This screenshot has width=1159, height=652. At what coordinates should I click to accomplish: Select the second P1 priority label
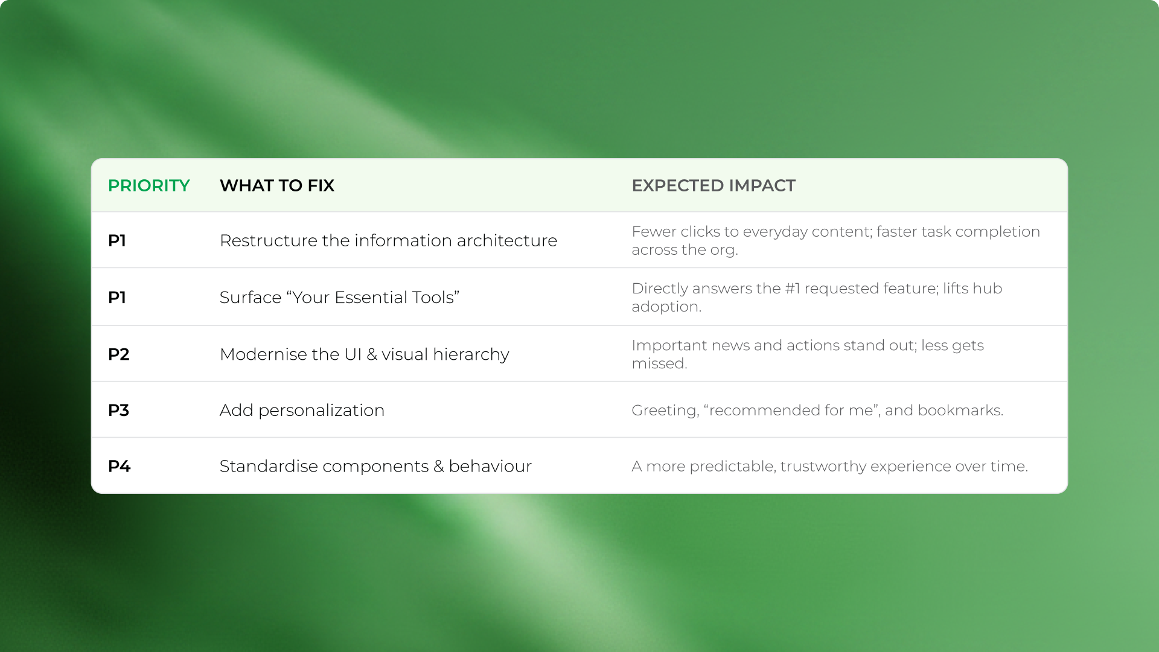117,297
